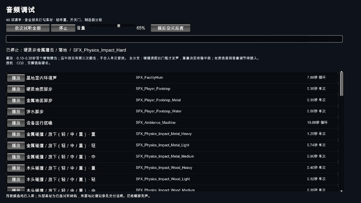Click the 授权：CC0 license text
The width and height of the screenshot is (361, 203).
coord(28,63)
